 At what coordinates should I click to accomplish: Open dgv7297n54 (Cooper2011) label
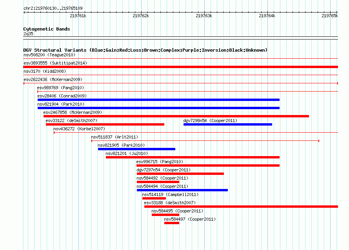tap(164, 170)
